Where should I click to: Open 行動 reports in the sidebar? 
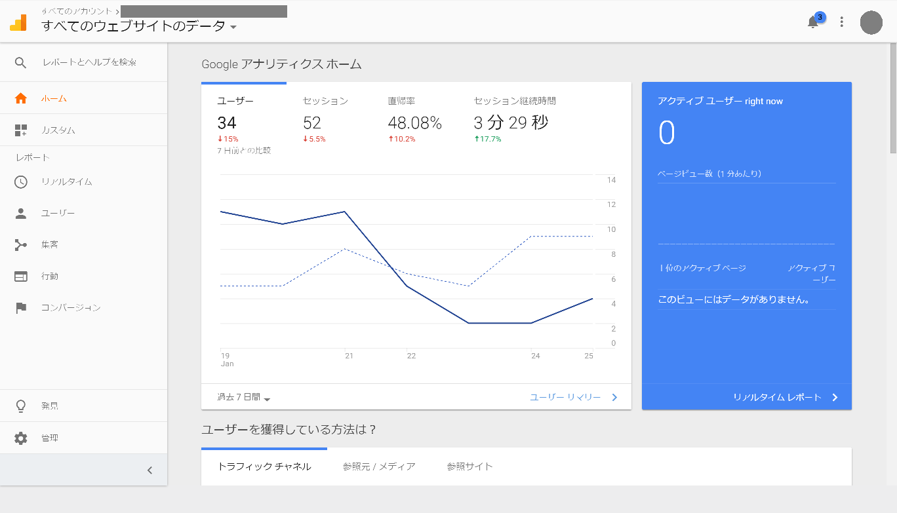(x=84, y=276)
